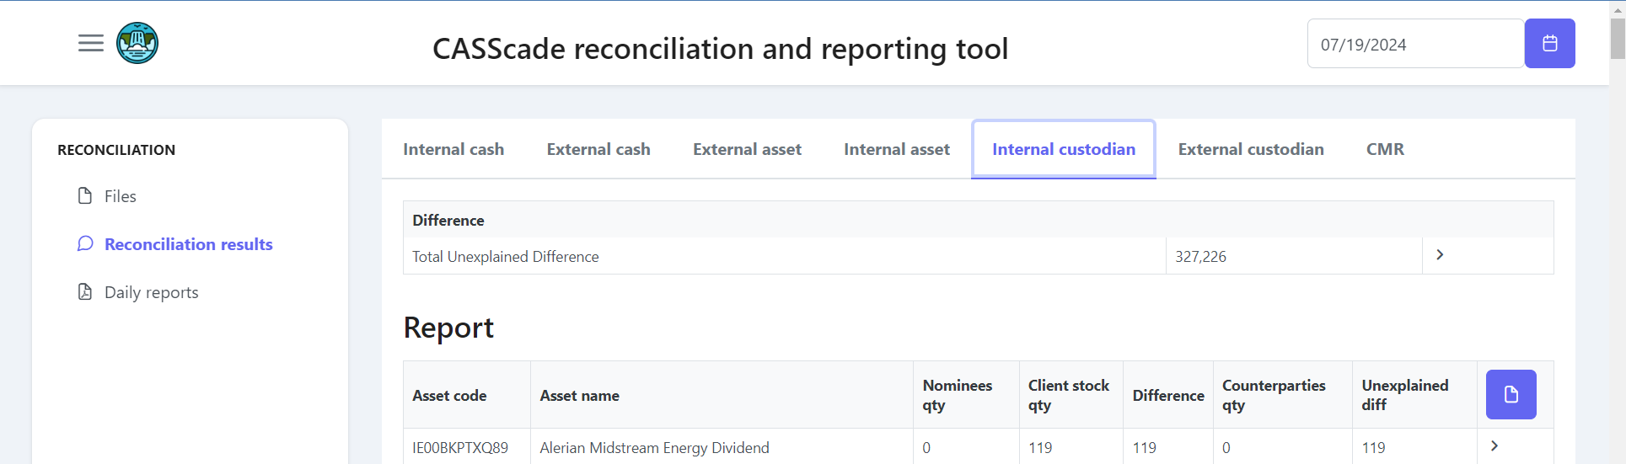This screenshot has height=464, width=1626.
Task: Switch to the External cash tab
Action: (598, 149)
